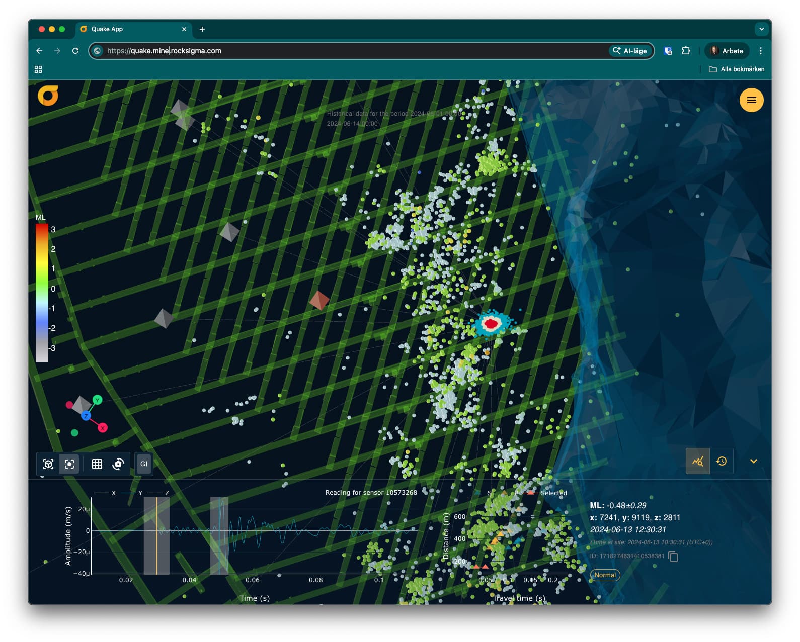Activate the auto-rotate camera icon
Viewport: 800px width, 642px height.
point(118,464)
